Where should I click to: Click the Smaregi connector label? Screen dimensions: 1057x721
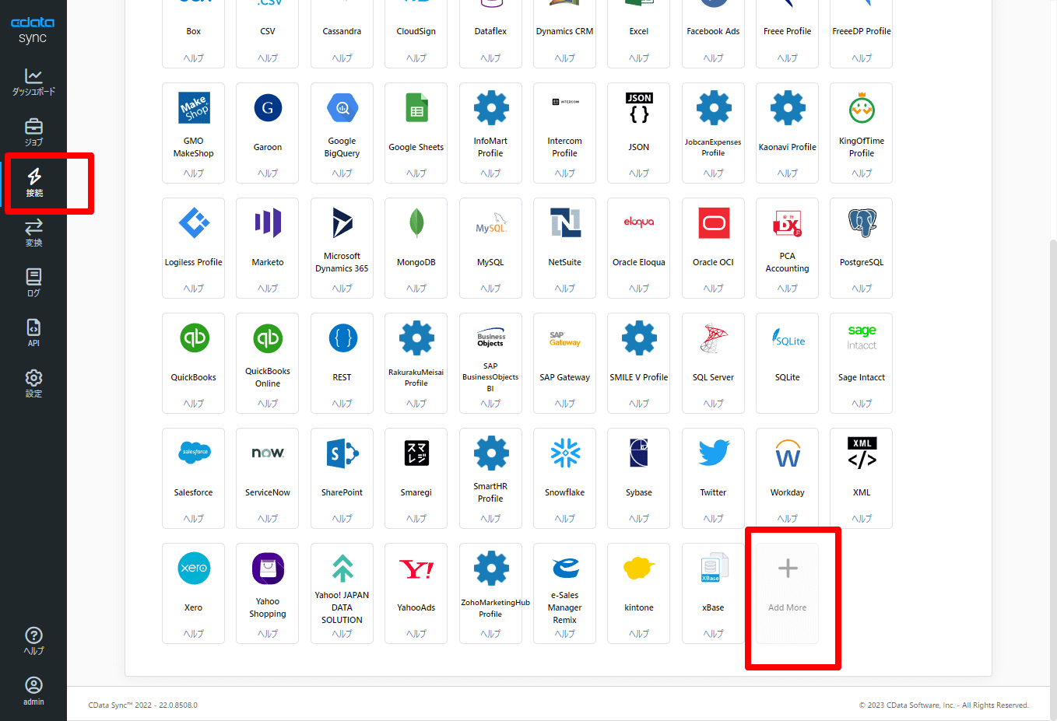(416, 493)
